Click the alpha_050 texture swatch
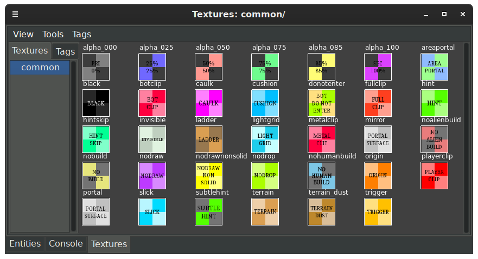 209,67
